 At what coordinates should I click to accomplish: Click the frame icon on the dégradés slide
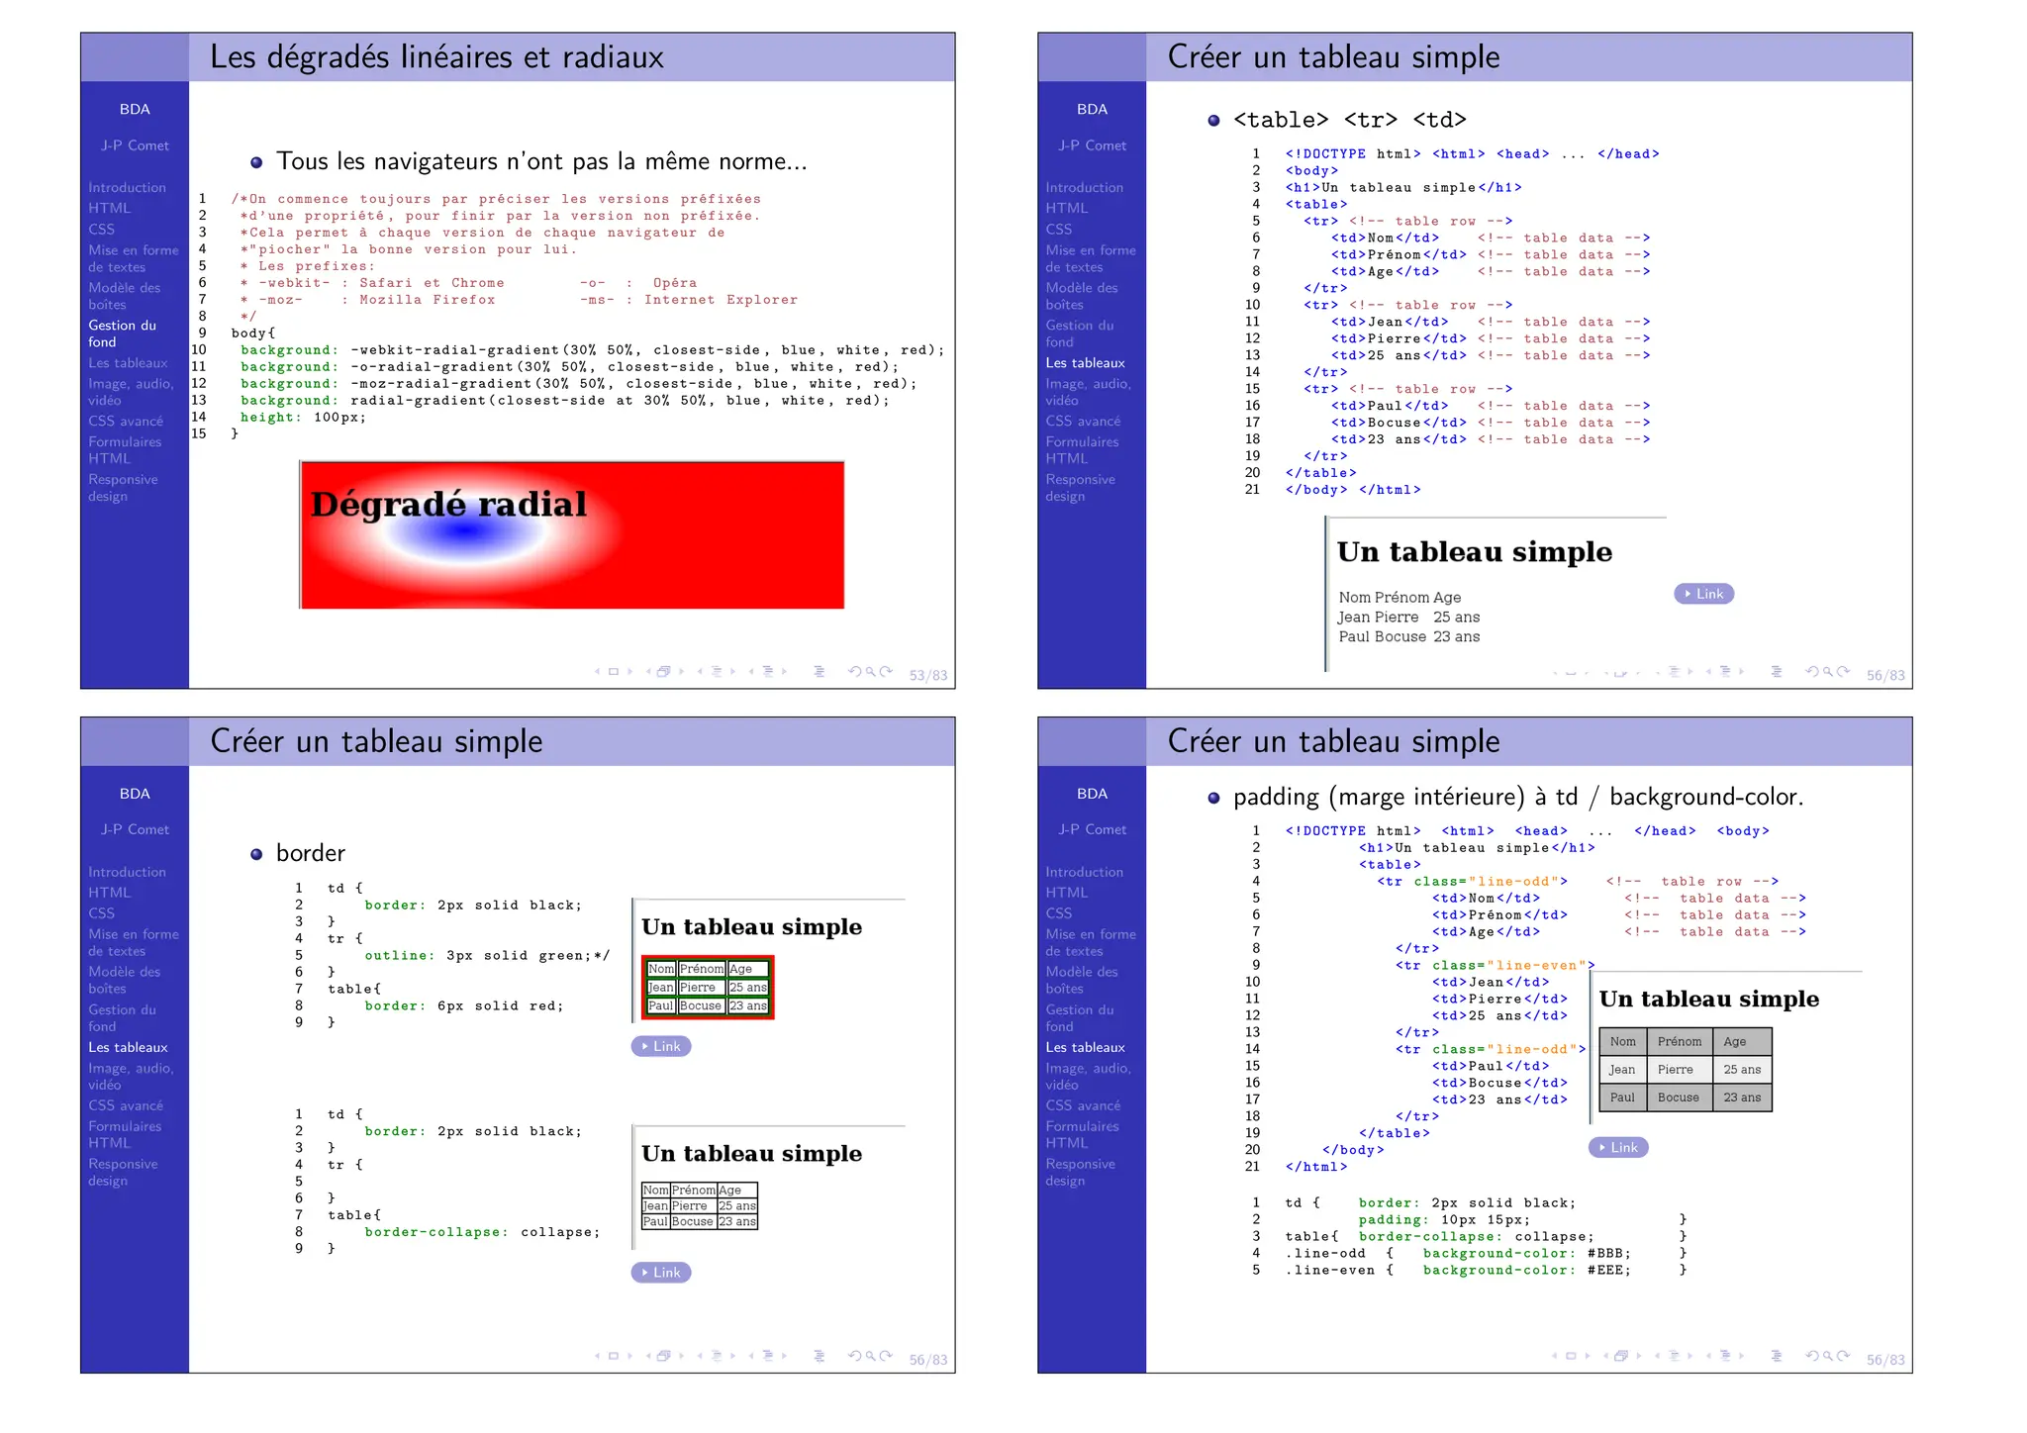tap(664, 672)
